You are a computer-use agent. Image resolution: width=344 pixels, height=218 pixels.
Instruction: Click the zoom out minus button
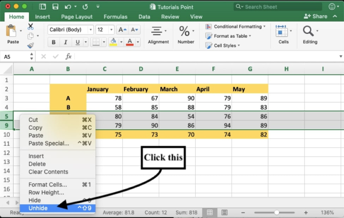243,213
